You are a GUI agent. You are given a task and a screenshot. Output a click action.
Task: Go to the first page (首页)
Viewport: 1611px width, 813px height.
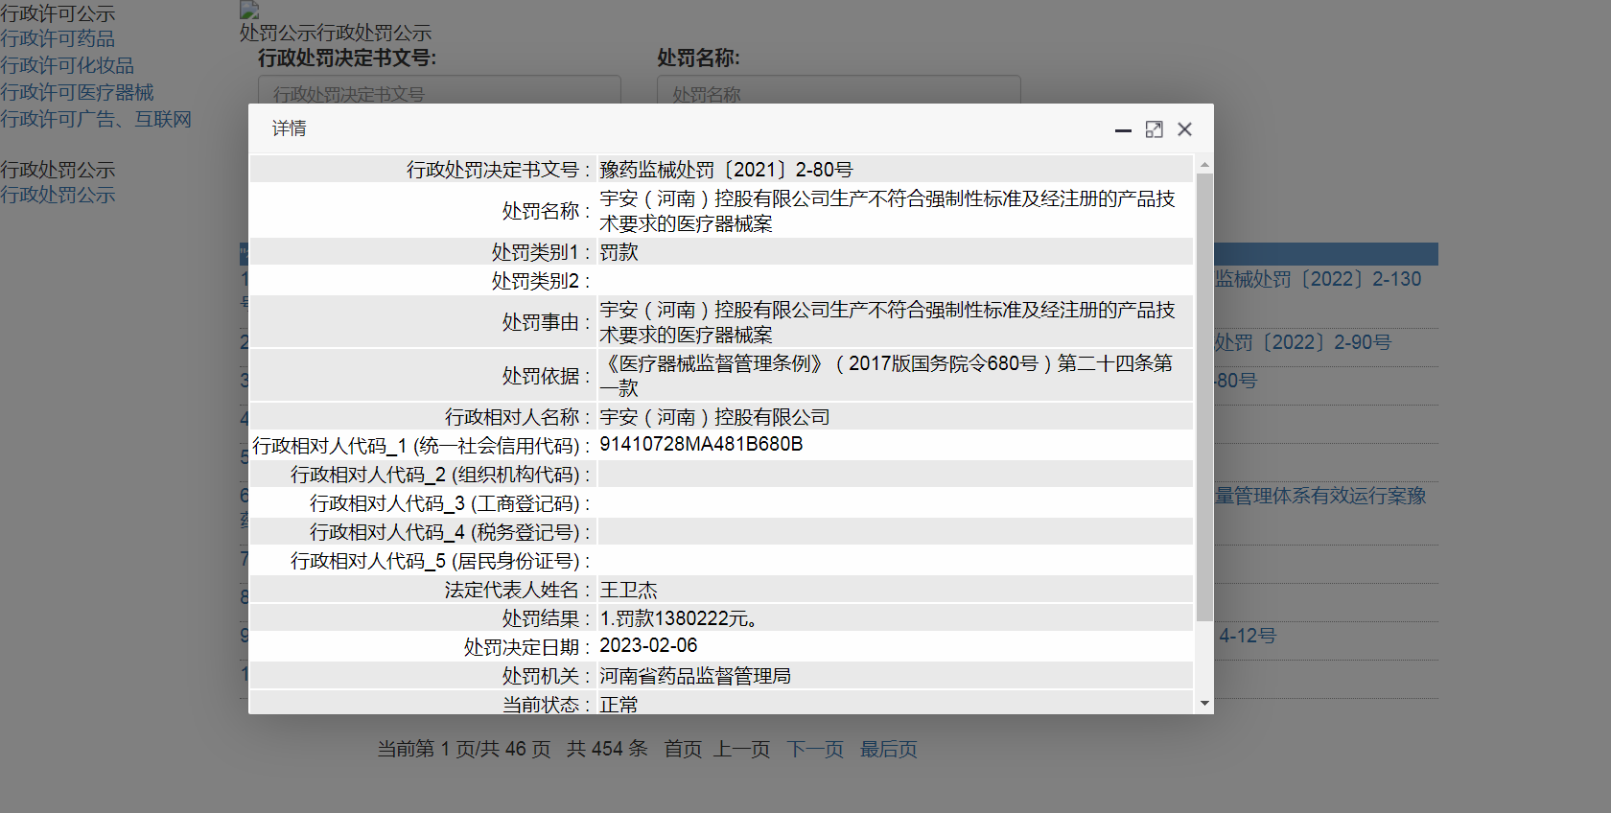(x=683, y=750)
